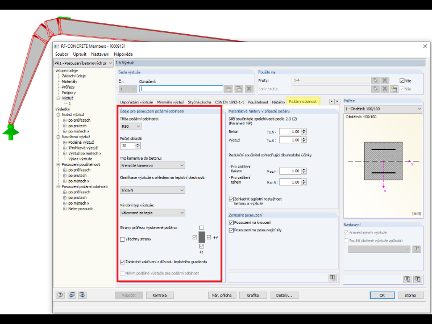
Task: Open the Nápověda menu
Action: pos(123,54)
